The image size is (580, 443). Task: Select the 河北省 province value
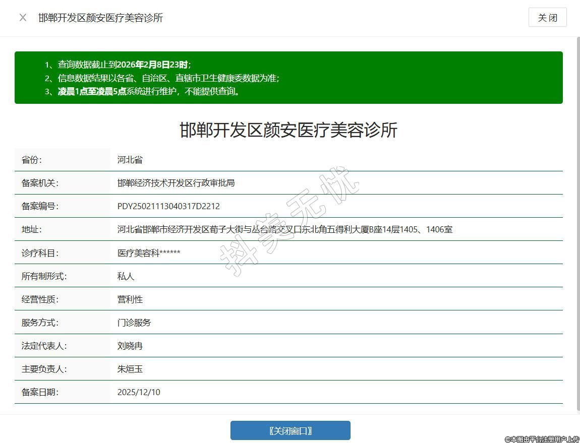click(x=130, y=160)
